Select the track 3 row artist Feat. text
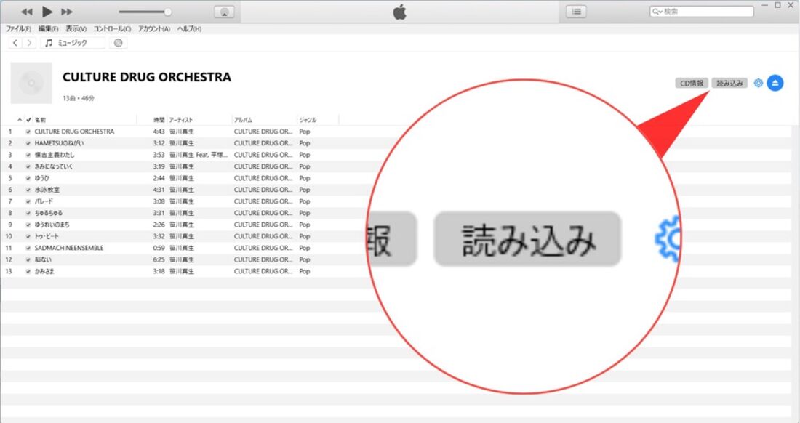This screenshot has width=800, height=423. point(199,155)
